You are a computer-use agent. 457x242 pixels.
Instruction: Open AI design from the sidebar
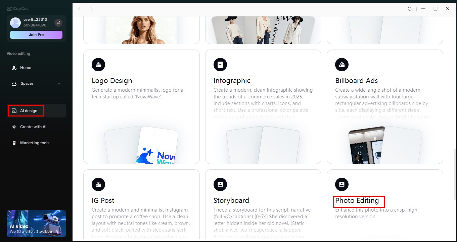click(26, 110)
